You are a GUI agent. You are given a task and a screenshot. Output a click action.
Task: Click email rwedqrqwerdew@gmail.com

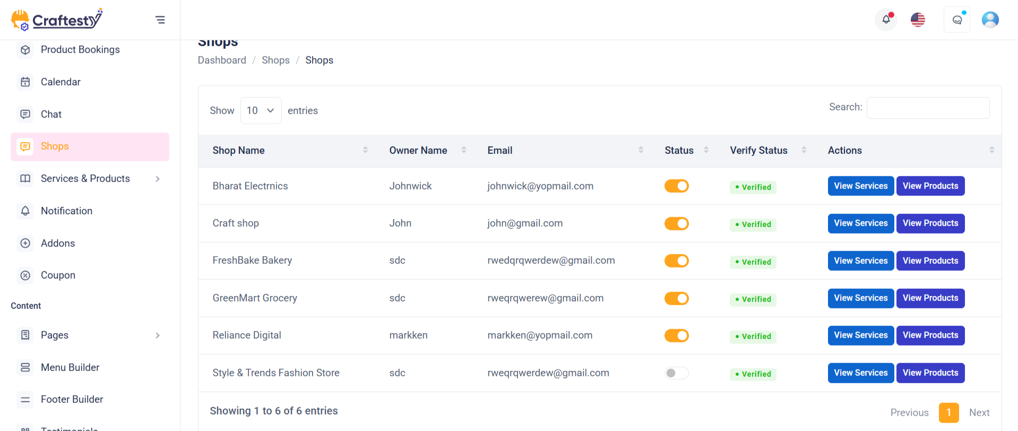pos(551,261)
